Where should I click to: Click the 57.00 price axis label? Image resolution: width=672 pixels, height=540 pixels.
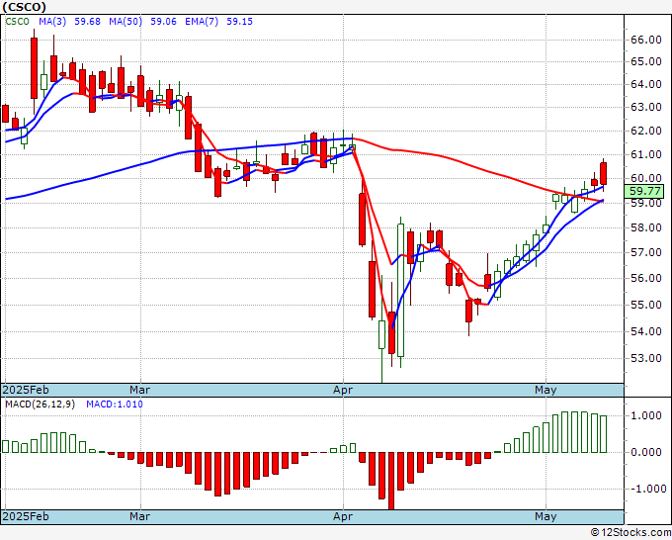pyautogui.click(x=646, y=252)
